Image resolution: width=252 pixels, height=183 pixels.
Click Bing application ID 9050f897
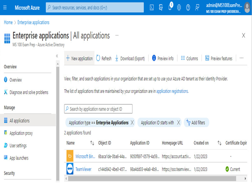coord(144,156)
